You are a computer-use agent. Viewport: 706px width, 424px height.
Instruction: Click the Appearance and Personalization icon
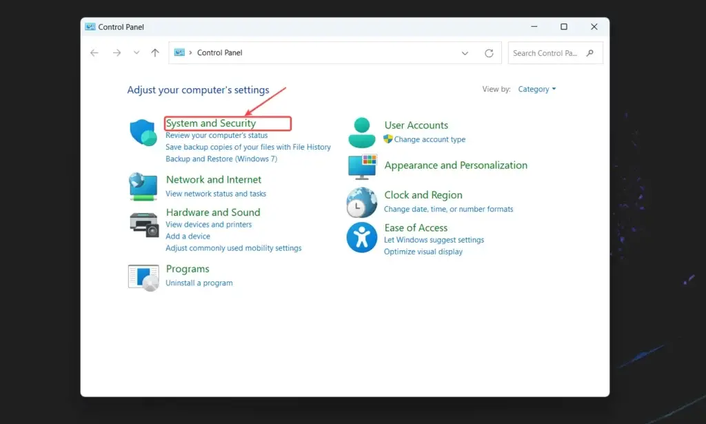pyautogui.click(x=361, y=167)
